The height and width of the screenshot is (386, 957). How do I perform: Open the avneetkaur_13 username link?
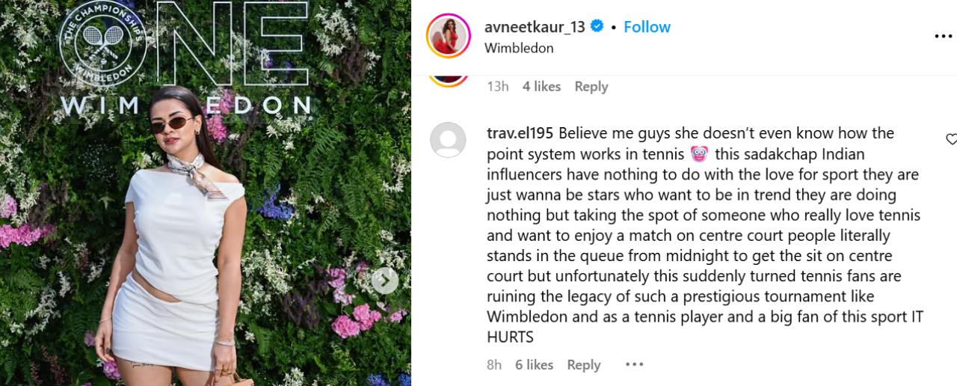(x=535, y=27)
